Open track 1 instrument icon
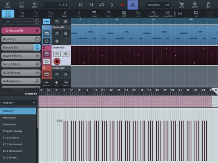The image size is (218, 163). click(x=47, y=34)
